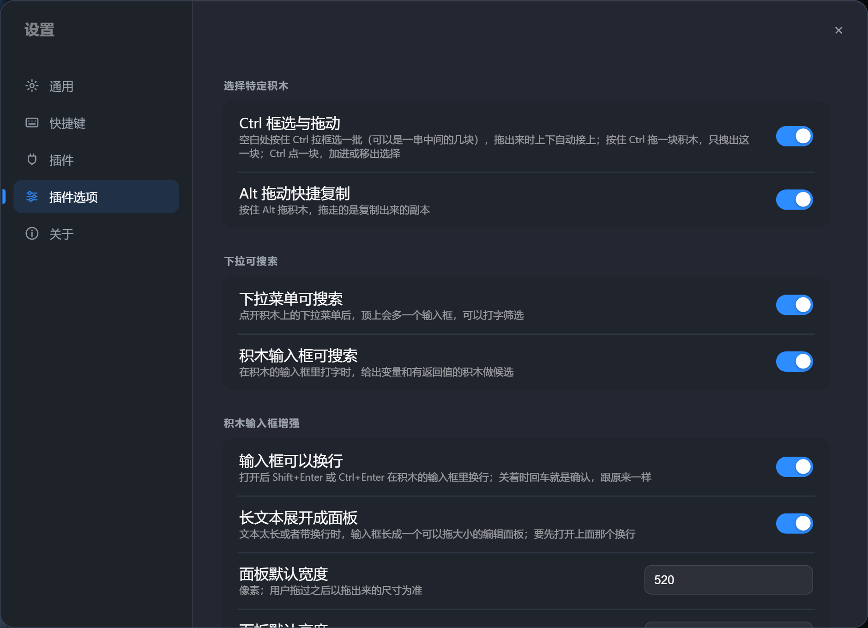The height and width of the screenshot is (628, 868).
Task: Click description 按住 Alt 拖积木，拖走的是复制出来的副本
Action: coord(334,210)
